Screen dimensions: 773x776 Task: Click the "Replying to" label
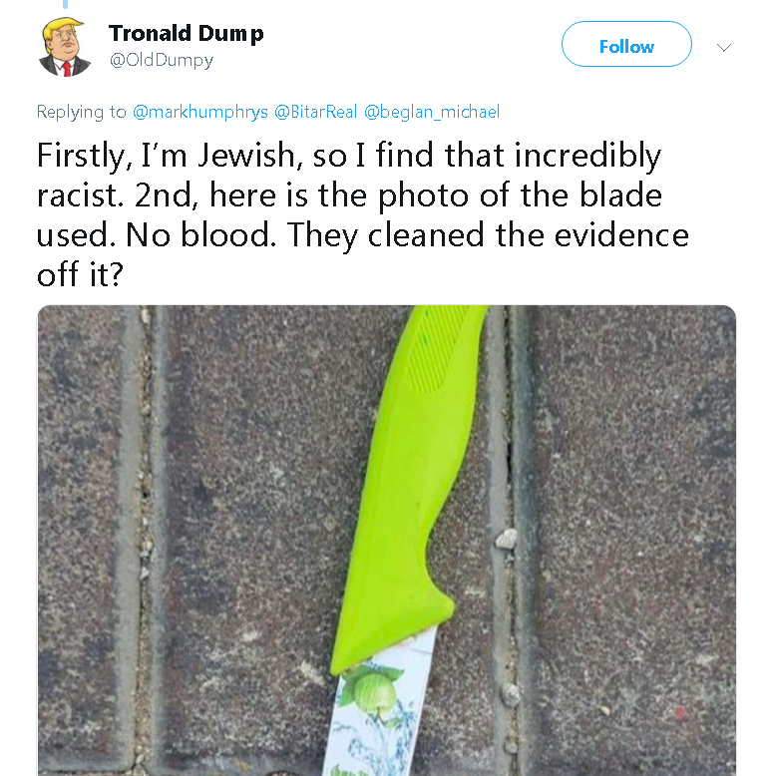point(82,112)
